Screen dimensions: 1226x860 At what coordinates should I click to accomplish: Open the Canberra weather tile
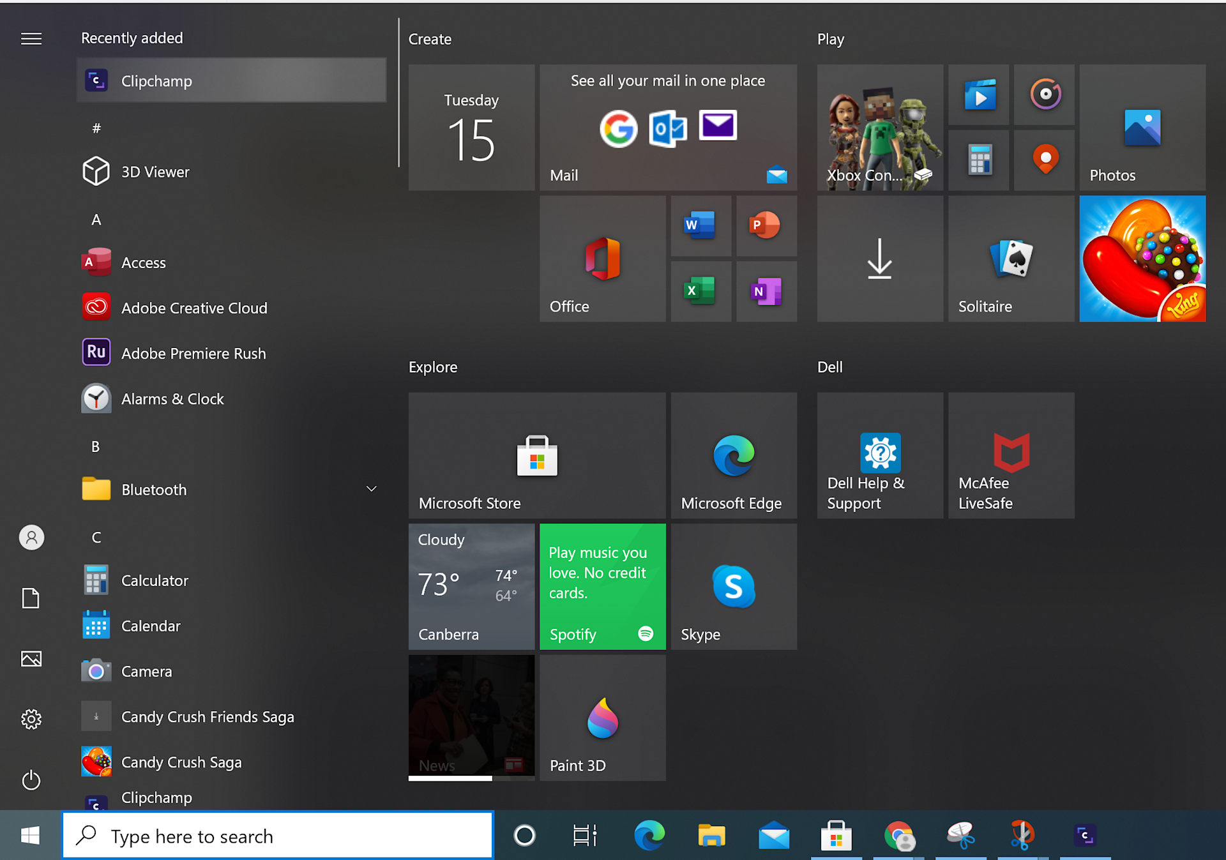(471, 587)
